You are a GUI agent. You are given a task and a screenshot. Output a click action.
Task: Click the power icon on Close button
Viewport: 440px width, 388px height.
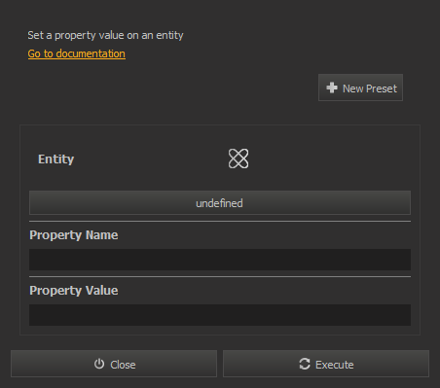pyautogui.click(x=99, y=364)
